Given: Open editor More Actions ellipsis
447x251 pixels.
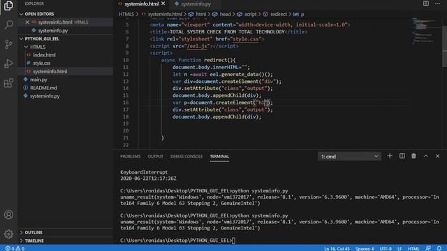Looking at the screenshot, I should 438,3.
